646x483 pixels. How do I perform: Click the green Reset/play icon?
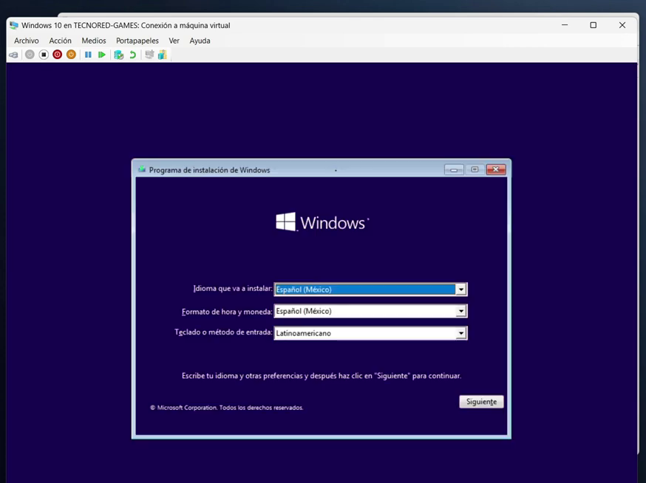(102, 55)
